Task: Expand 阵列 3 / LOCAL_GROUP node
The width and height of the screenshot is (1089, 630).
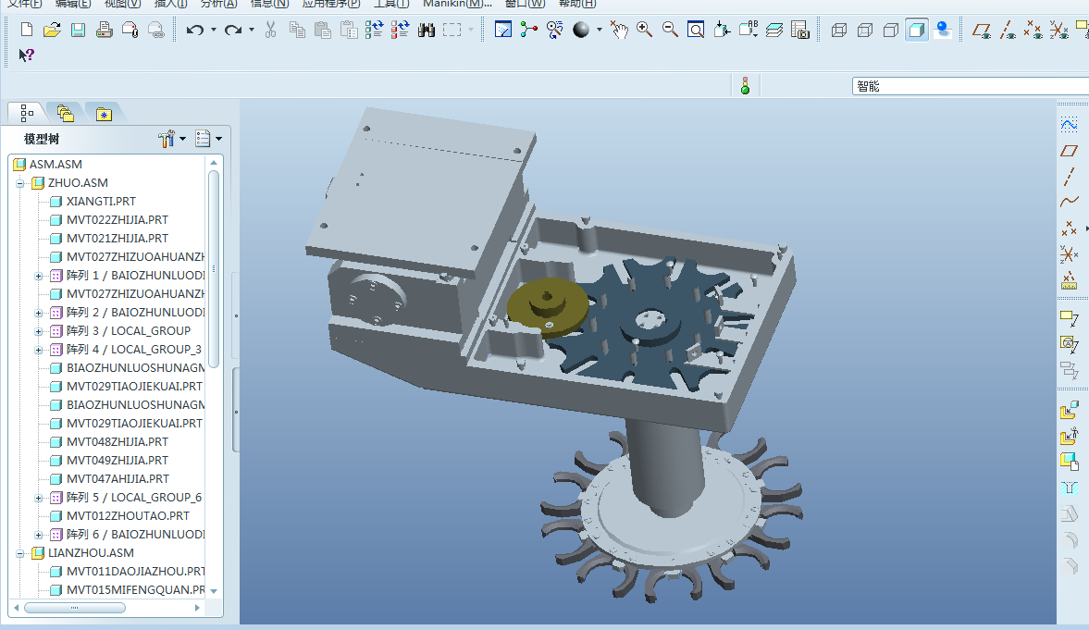Action: click(x=39, y=331)
